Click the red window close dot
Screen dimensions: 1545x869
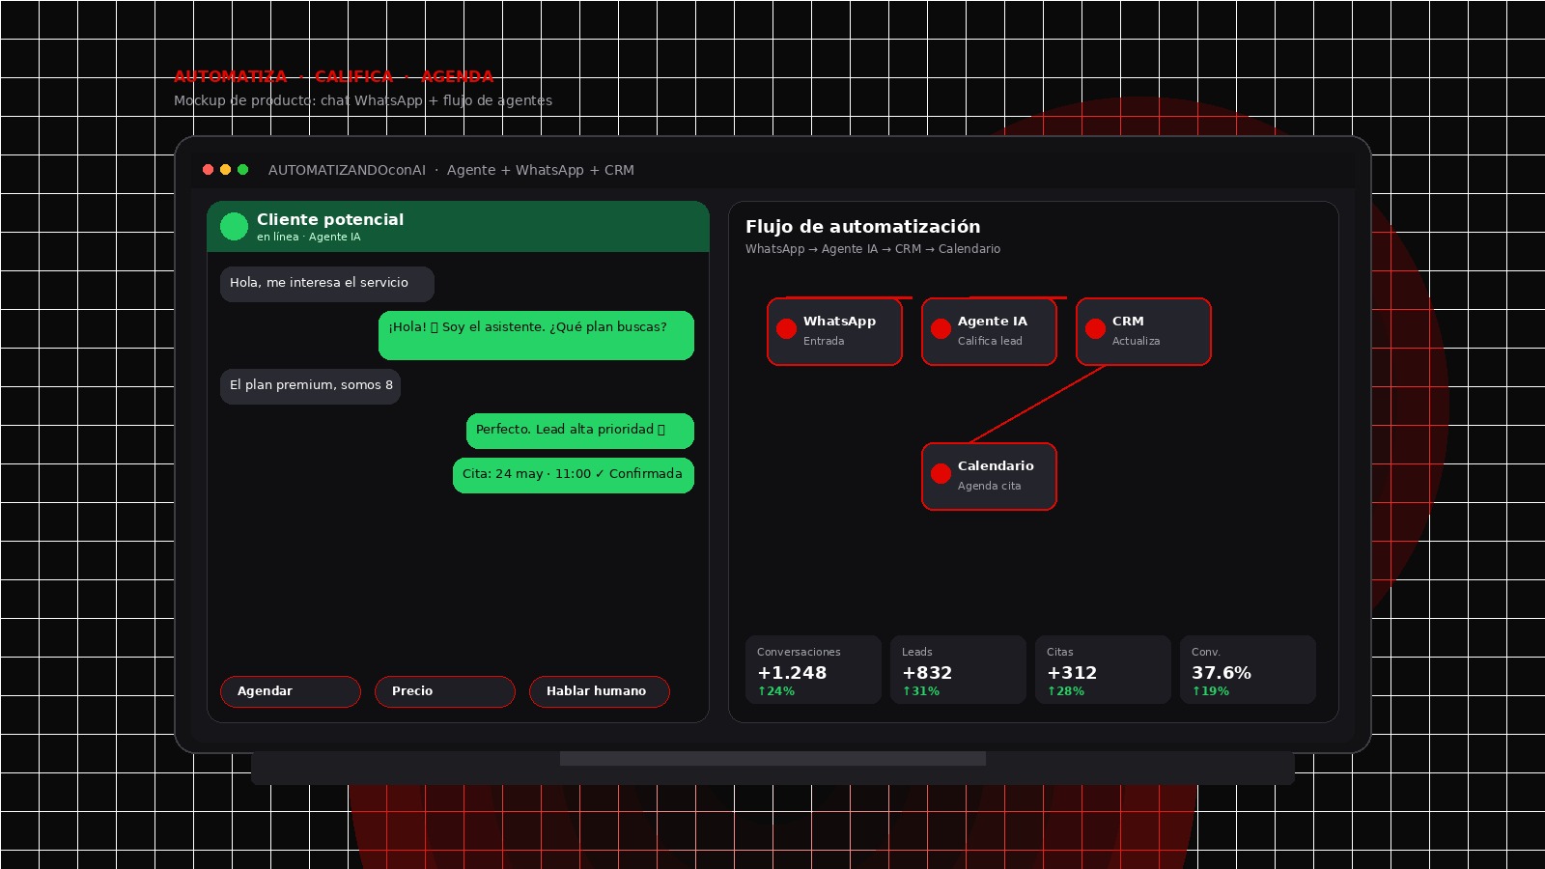[x=208, y=170]
